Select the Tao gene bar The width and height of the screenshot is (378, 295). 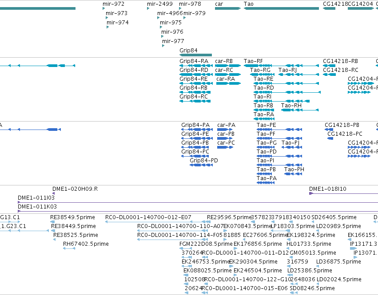(281, 8)
